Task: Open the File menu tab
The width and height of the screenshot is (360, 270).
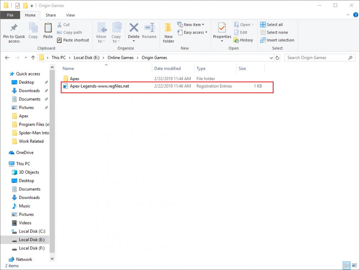Action: [10, 15]
